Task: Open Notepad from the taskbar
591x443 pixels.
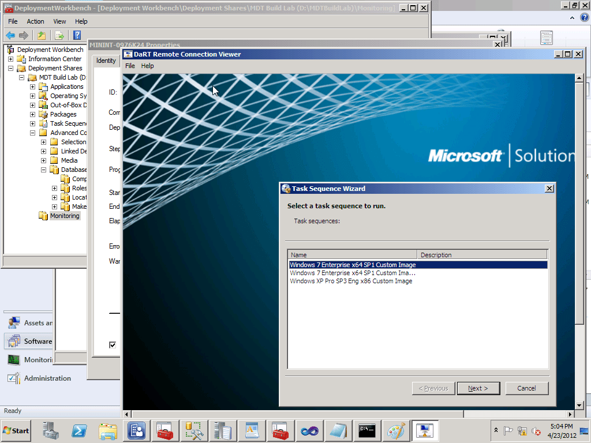Action: click(338, 430)
